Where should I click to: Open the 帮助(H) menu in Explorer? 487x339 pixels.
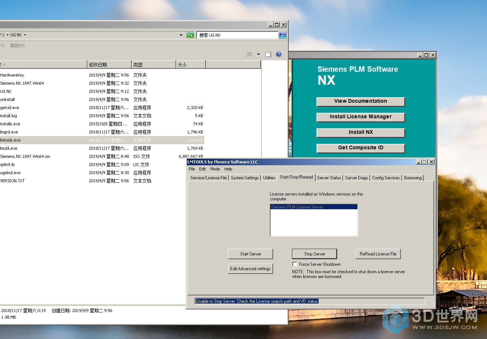coord(17,45)
